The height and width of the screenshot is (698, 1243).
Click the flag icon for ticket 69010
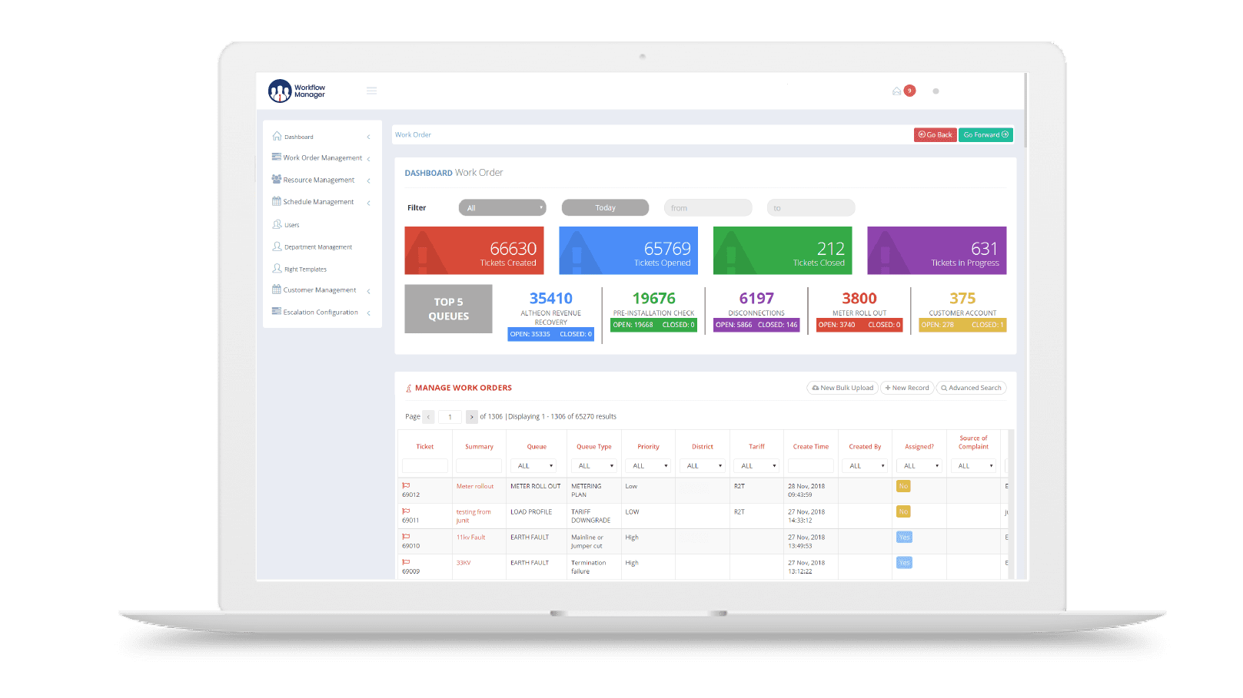tap(406, 536)
